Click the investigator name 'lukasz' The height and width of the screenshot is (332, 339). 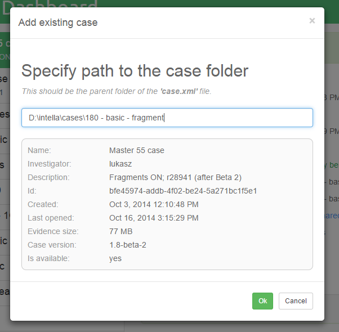[x=121, y=164]
